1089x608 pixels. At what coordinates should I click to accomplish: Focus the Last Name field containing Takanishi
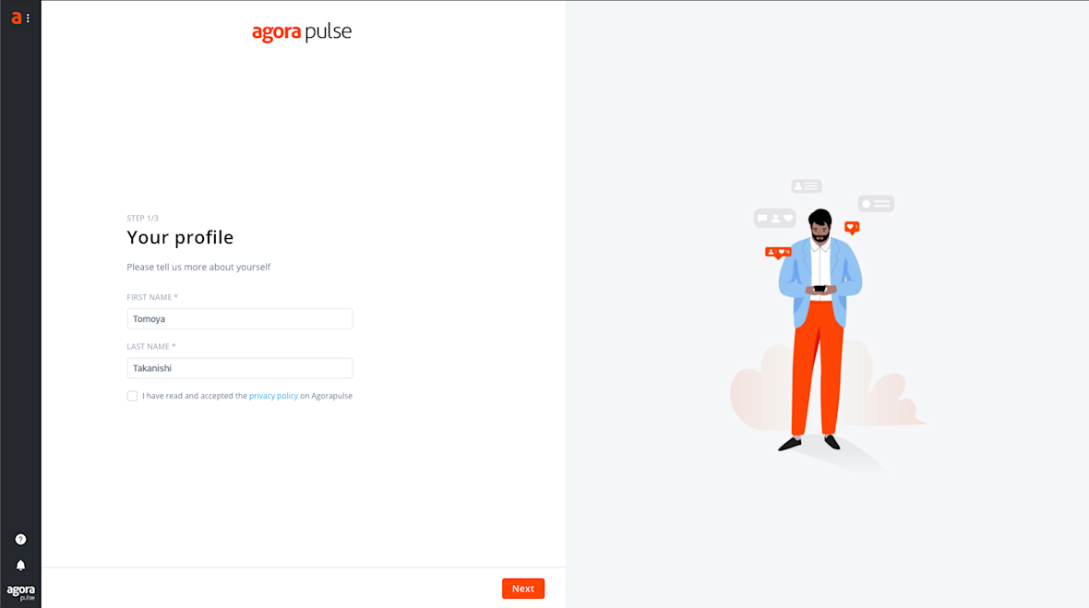click(x=240, y=368)
